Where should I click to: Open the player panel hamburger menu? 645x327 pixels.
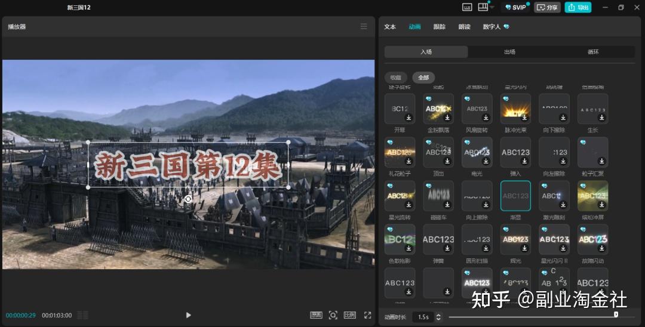tap(364, 26)
